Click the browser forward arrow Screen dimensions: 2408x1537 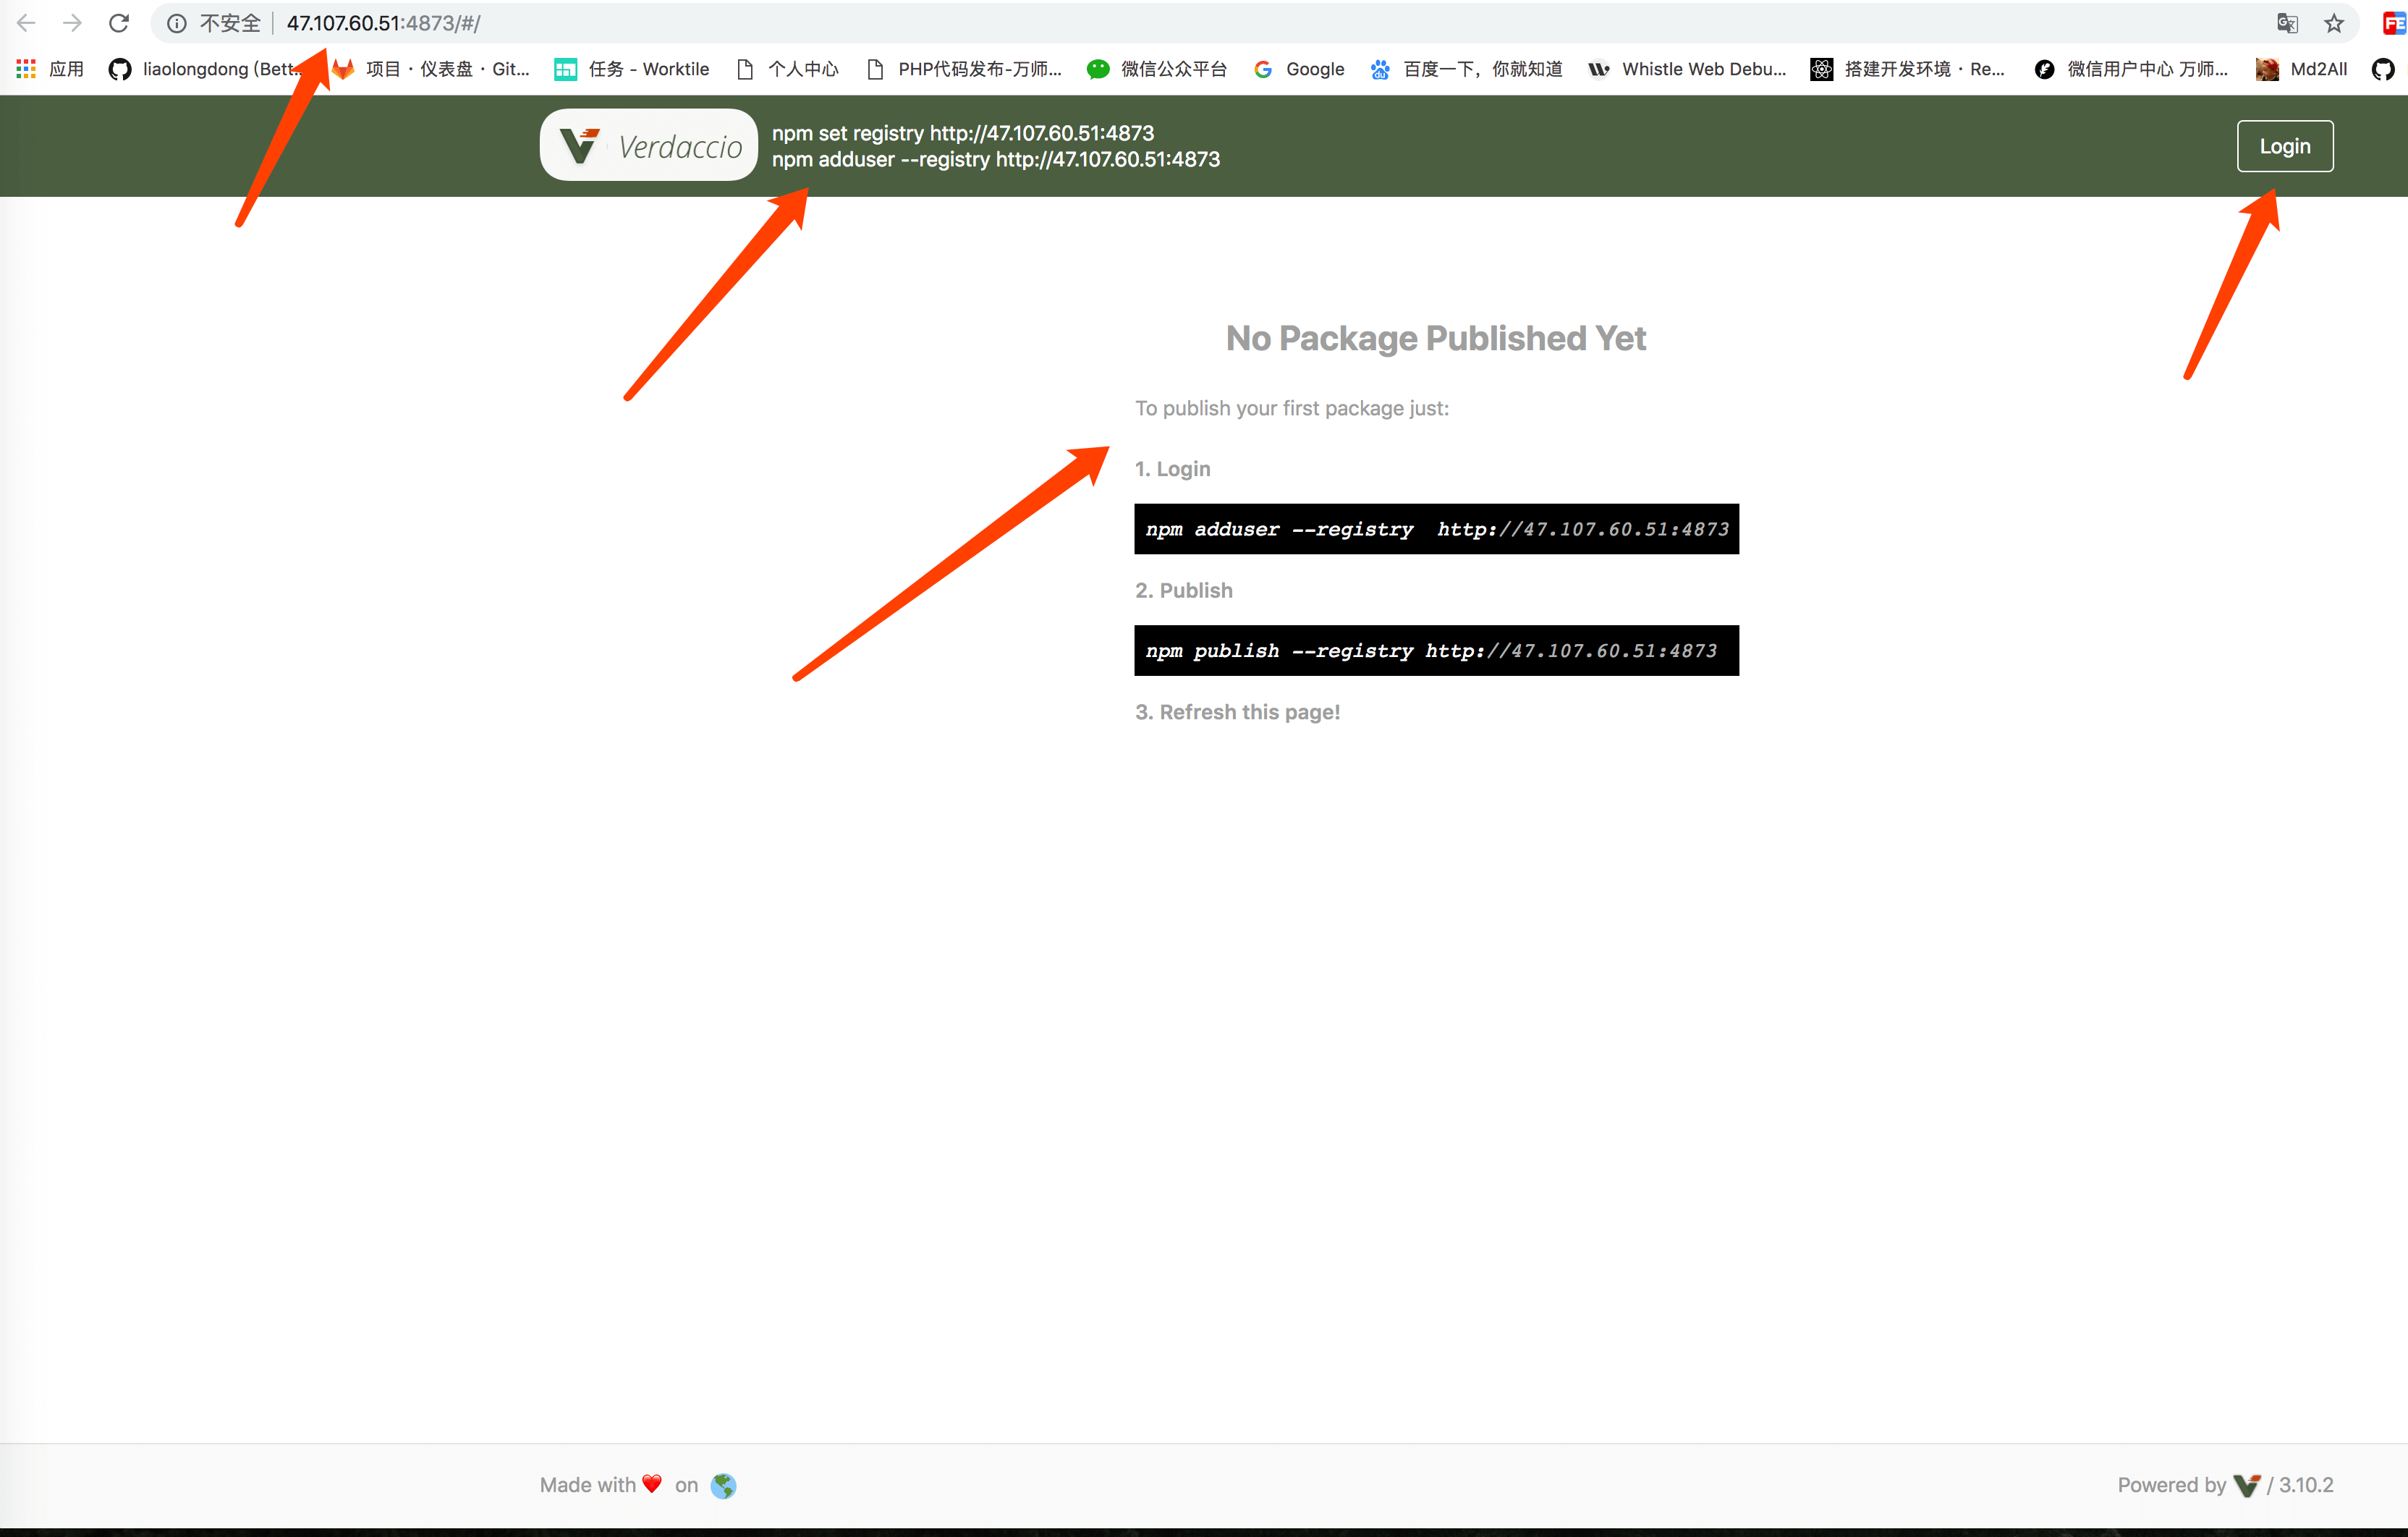pos(72,23)
